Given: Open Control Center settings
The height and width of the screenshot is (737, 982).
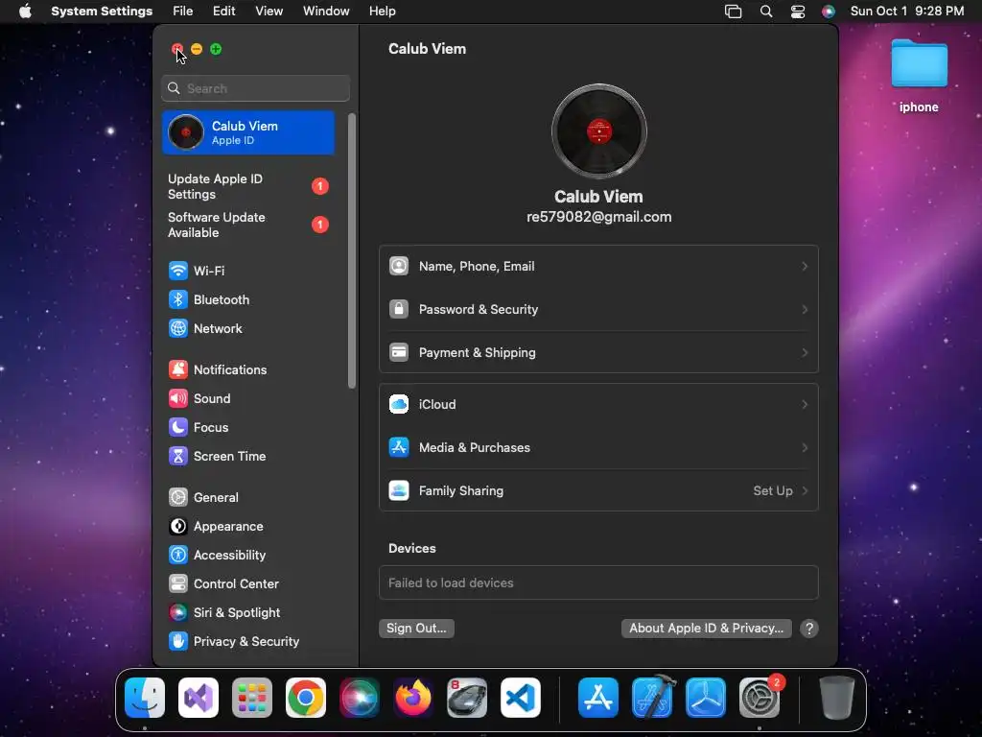Looking at the screenshot, I should (248, 584).
